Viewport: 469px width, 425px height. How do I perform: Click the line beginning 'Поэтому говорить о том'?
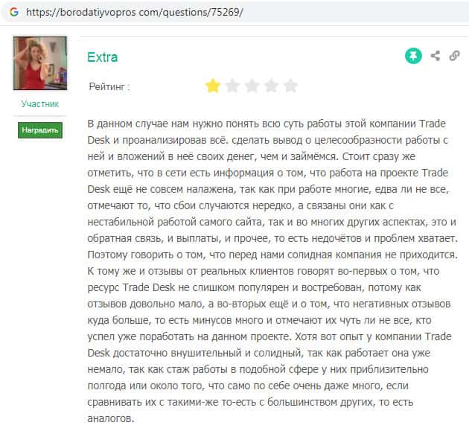pyautogui.click(x=272, y=255)
